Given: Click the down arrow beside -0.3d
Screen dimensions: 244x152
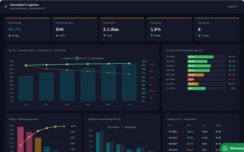Looking at the screenshot, I should pos(104,35).
